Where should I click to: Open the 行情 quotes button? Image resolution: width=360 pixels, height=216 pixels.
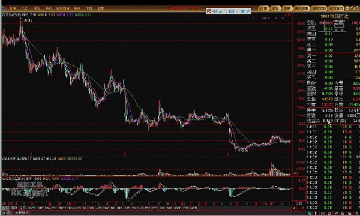coord(263,8)
